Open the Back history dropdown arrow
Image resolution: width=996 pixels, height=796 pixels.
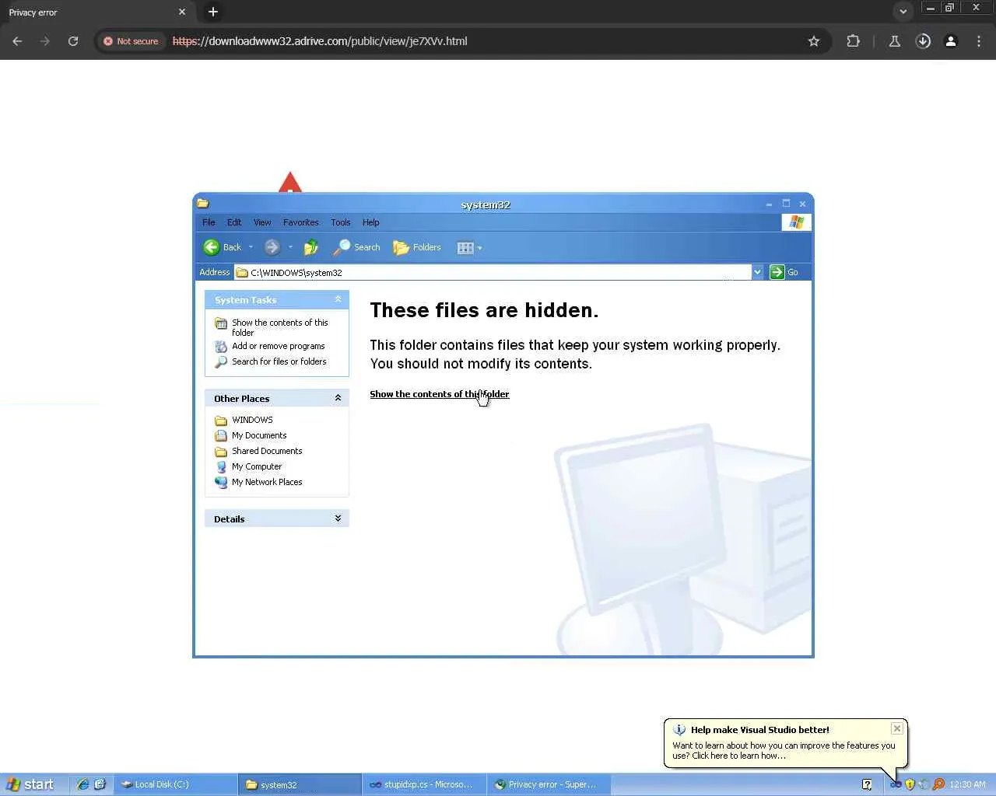tap(251, 247)
